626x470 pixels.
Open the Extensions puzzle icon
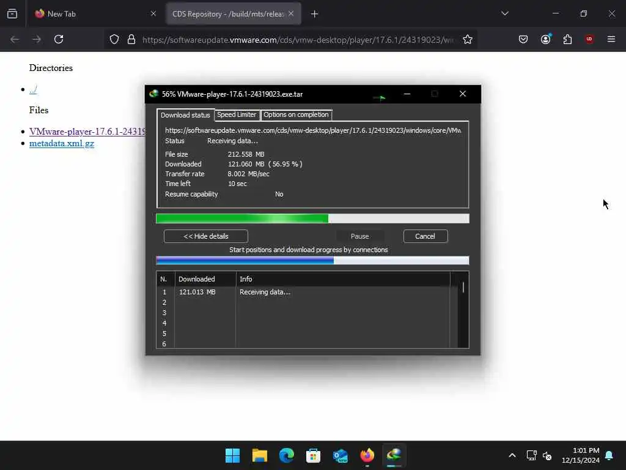(x=567, y=39)
